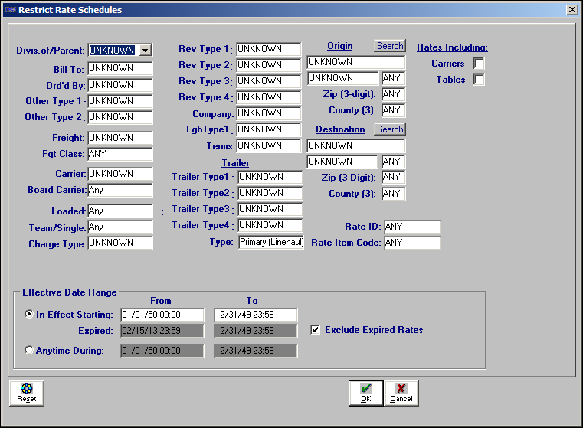This screenshot has width=583, height=428.
Task: Click the Origin Zip (3-digit) field
Action: [393, 94]
